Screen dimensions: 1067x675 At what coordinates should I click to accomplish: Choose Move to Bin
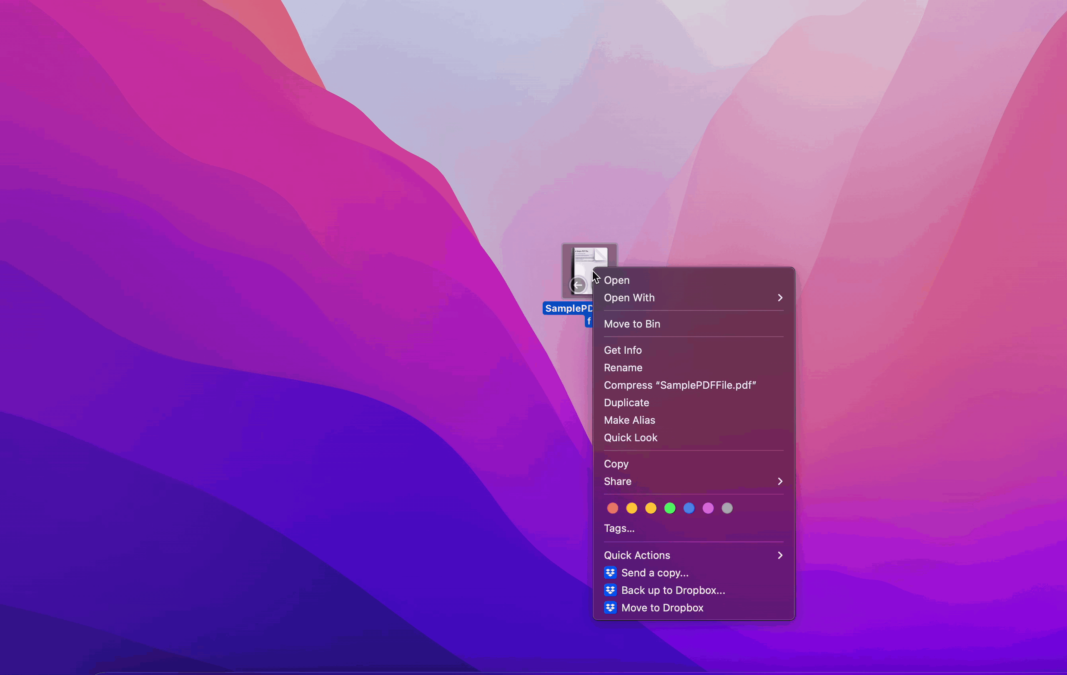click(x=632, y=324)
